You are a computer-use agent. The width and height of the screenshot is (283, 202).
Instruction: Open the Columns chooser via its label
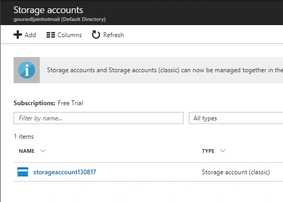70,35
